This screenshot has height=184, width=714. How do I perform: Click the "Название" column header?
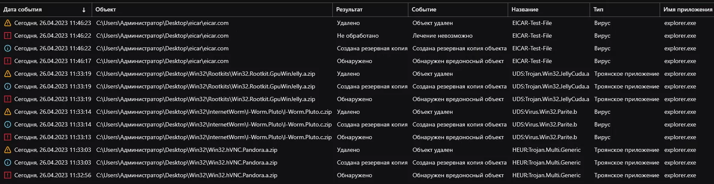click(525, 9)
